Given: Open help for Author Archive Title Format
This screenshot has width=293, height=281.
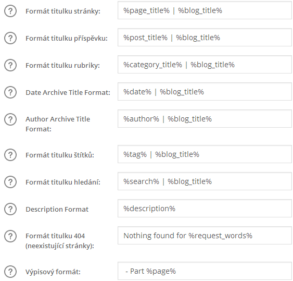Looking at the screenshot, I should click(x=10, y=119).
